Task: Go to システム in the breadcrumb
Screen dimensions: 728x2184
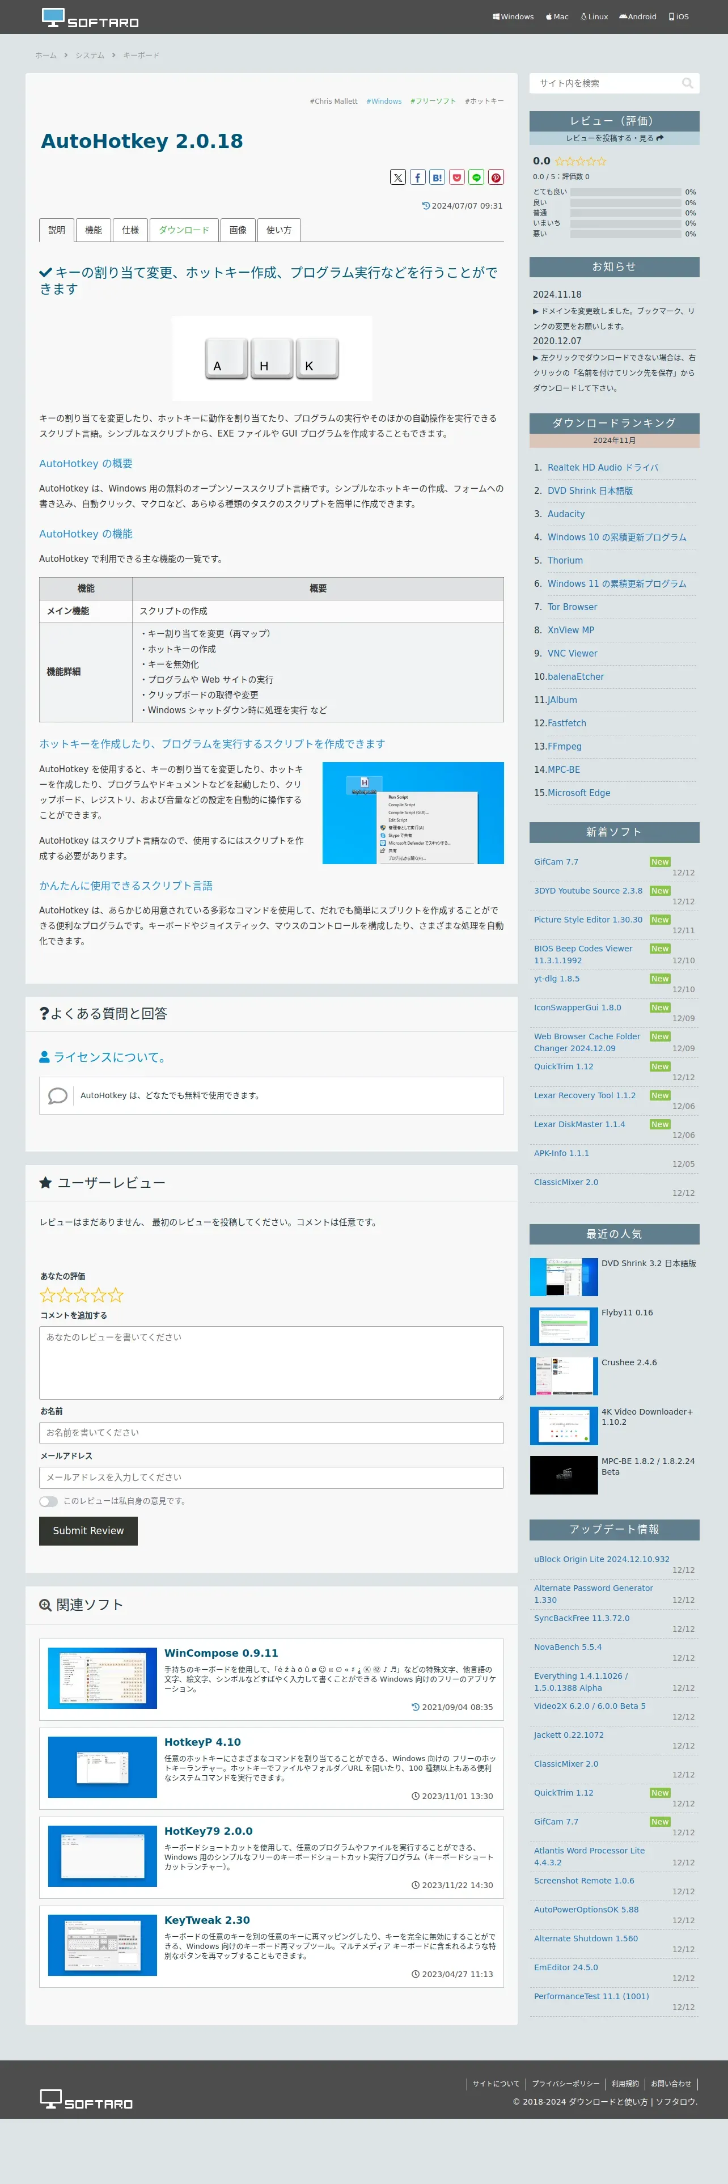Action: click(x=90, y=55)
